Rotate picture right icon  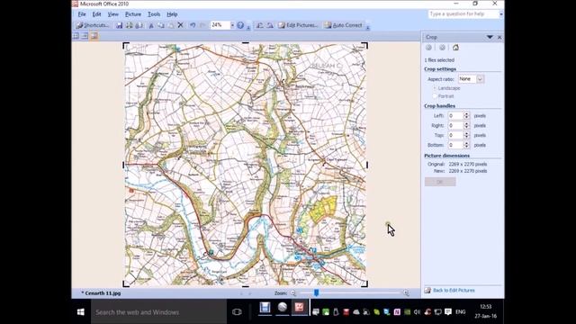(270, 25)
